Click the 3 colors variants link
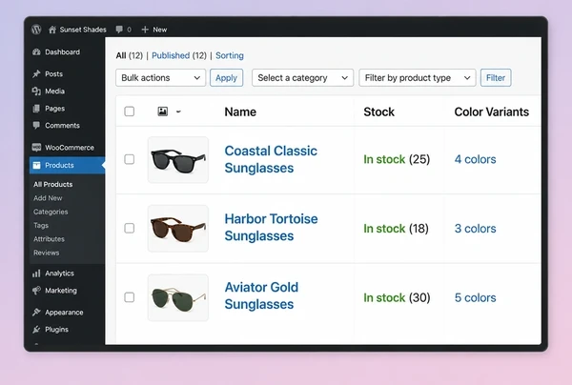Image resolution: width=572 pixels, height=385 pixels. pyautogui.click(x=475, y=229)
